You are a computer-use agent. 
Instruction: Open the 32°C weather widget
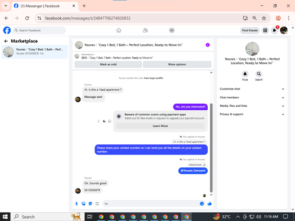[x=222, y=217]
